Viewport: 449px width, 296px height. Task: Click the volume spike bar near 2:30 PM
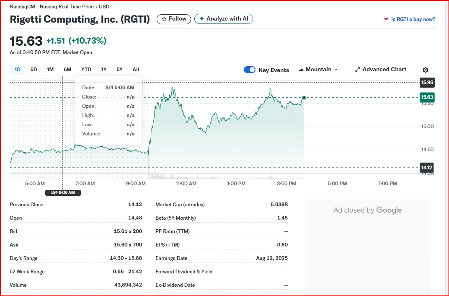(x=271, y=169)
